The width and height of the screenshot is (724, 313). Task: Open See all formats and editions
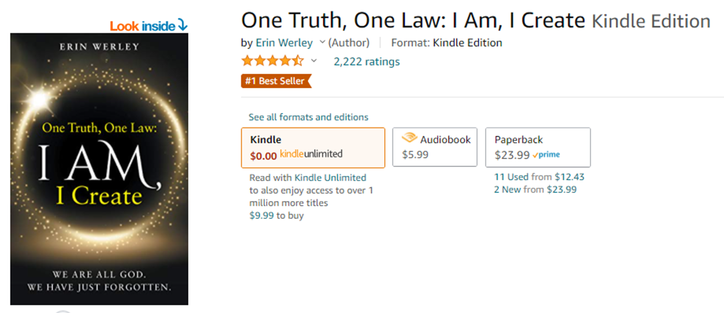point(309,117)
